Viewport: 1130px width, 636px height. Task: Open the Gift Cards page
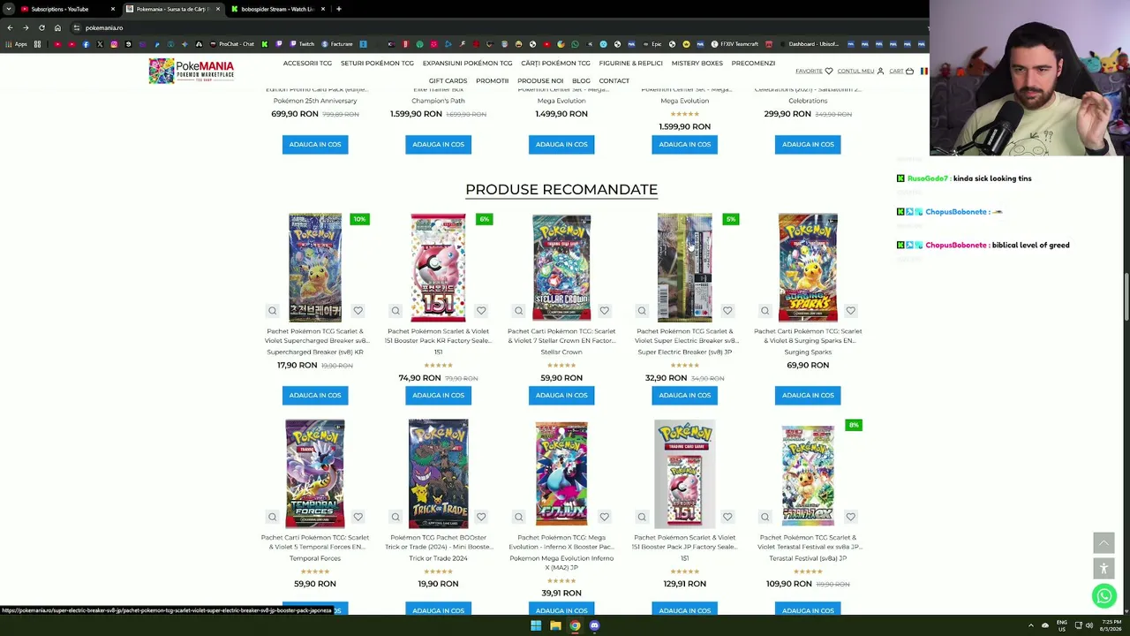pos(448,81)
